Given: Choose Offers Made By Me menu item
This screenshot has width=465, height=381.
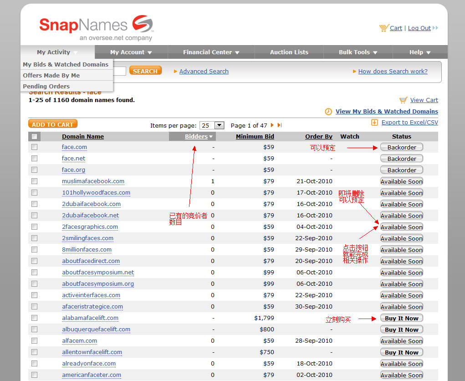Looking at the screenshot, I should 67,75.
